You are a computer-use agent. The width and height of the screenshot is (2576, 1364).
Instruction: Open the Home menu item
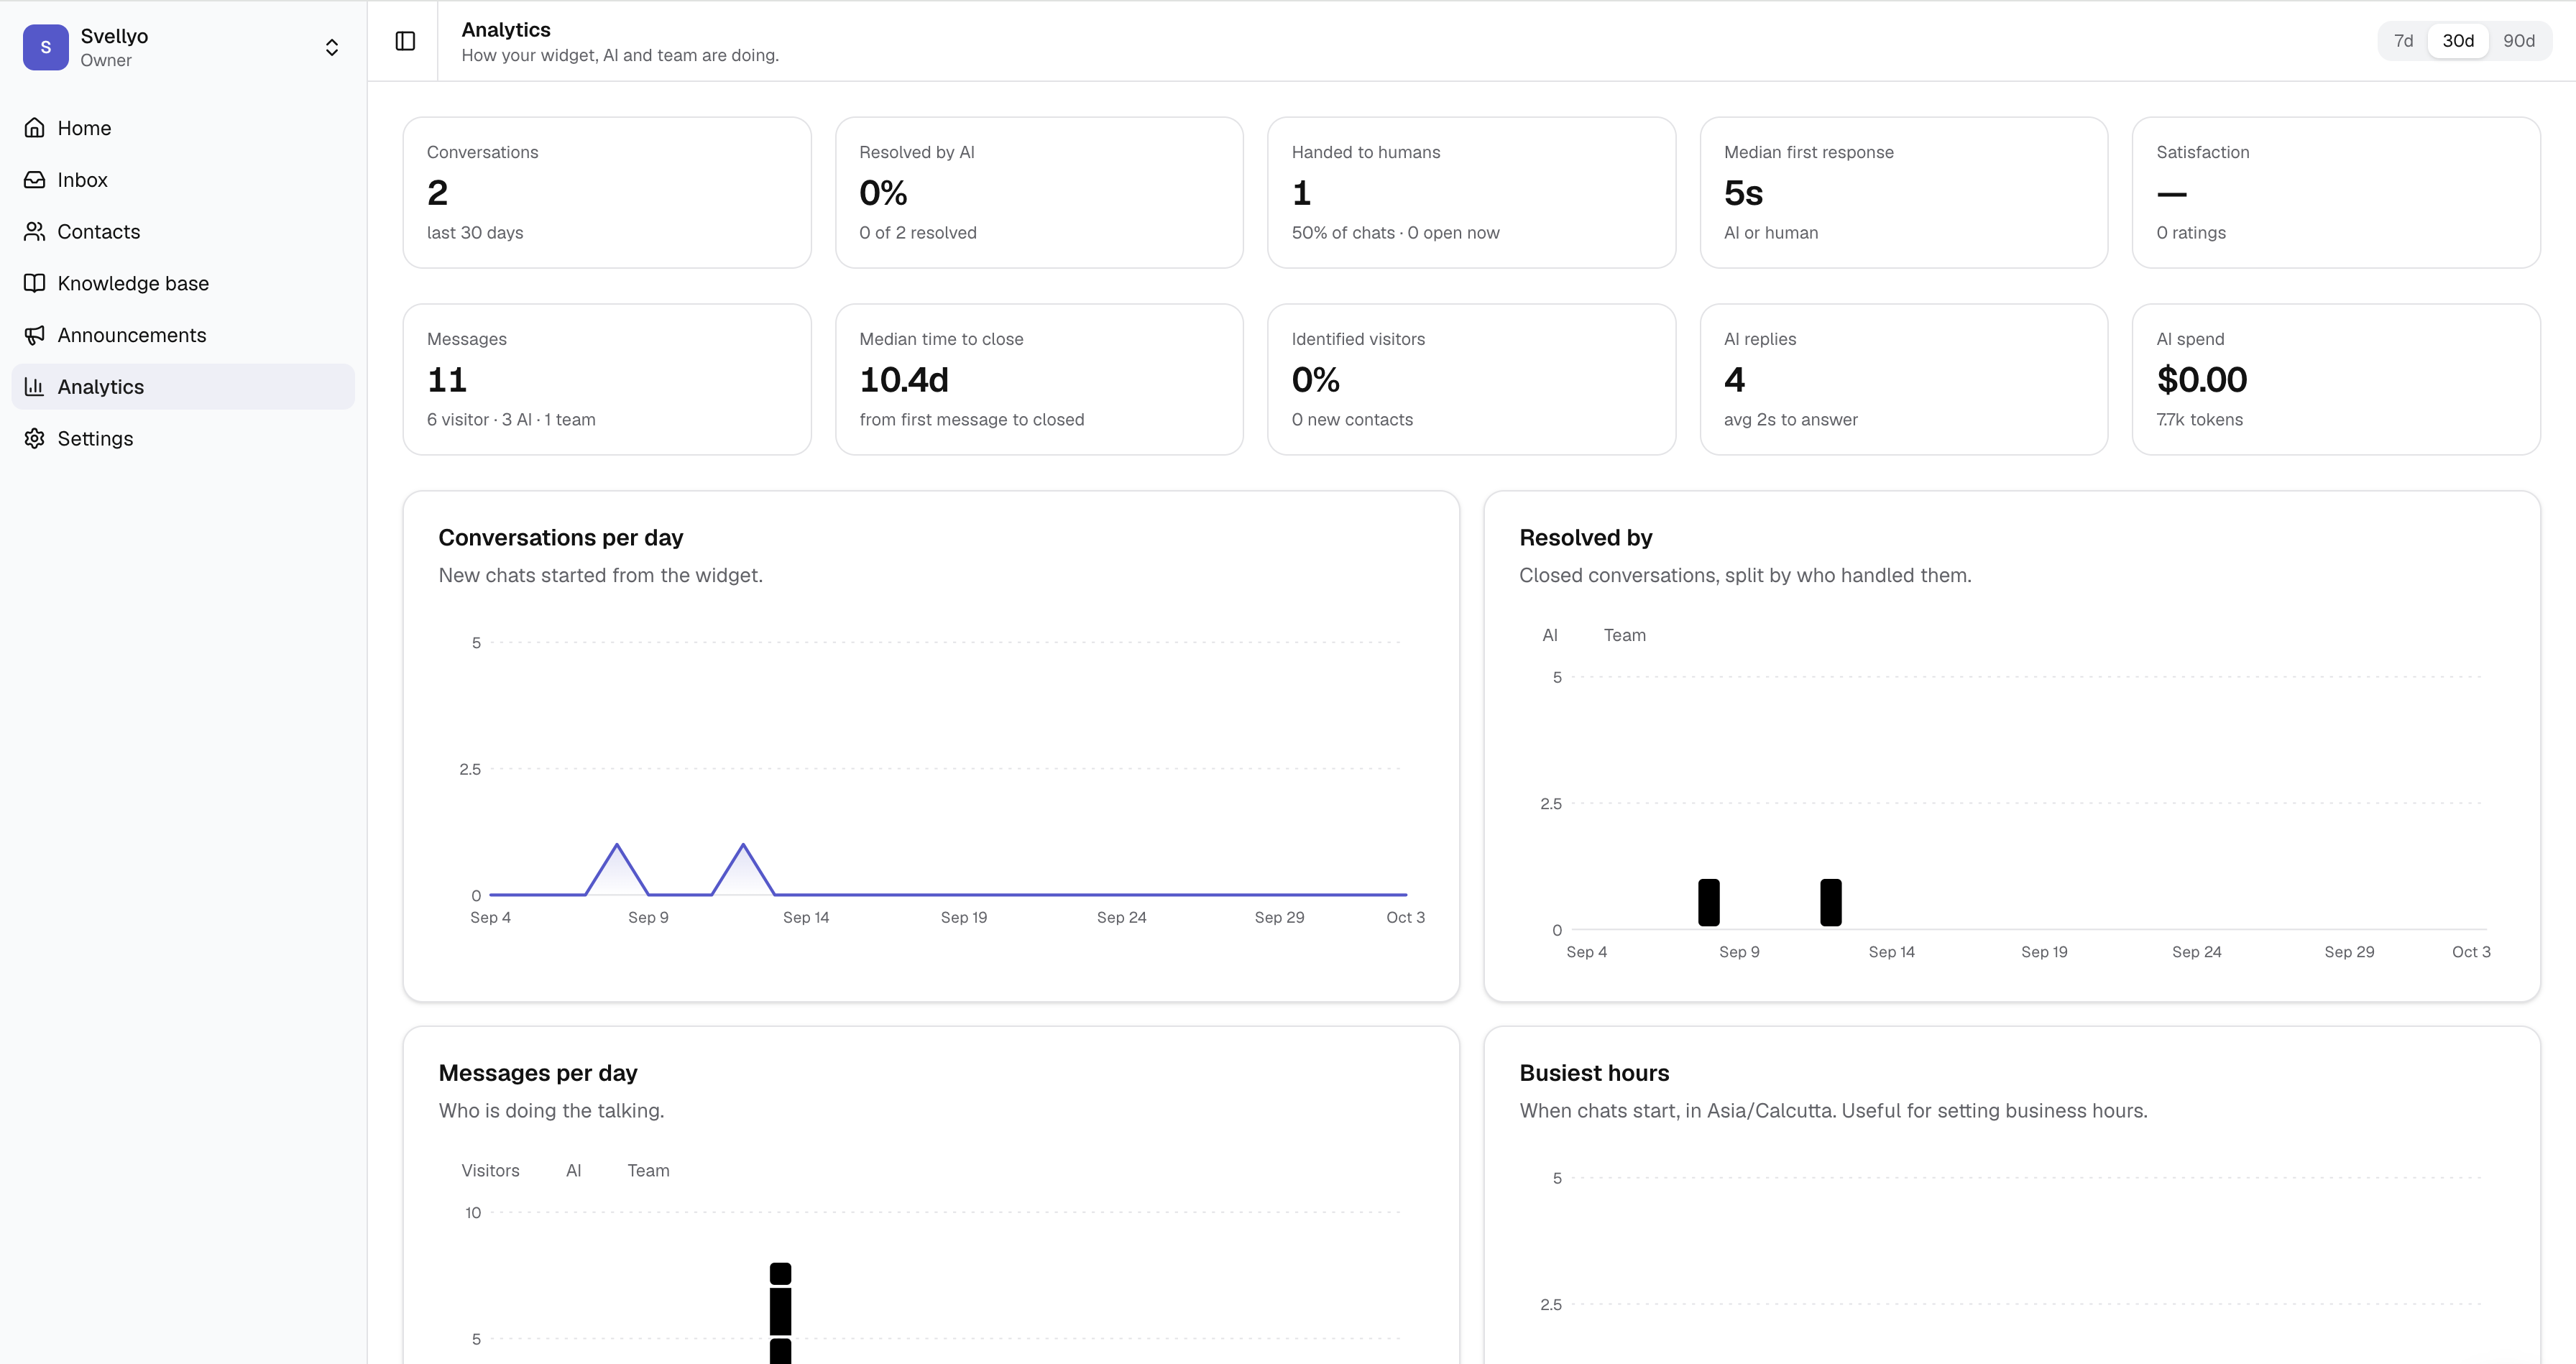(x=183, y=128)
